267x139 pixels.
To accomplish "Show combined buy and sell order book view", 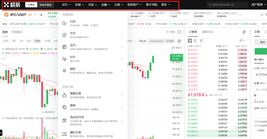I will (x=190, y=41).
